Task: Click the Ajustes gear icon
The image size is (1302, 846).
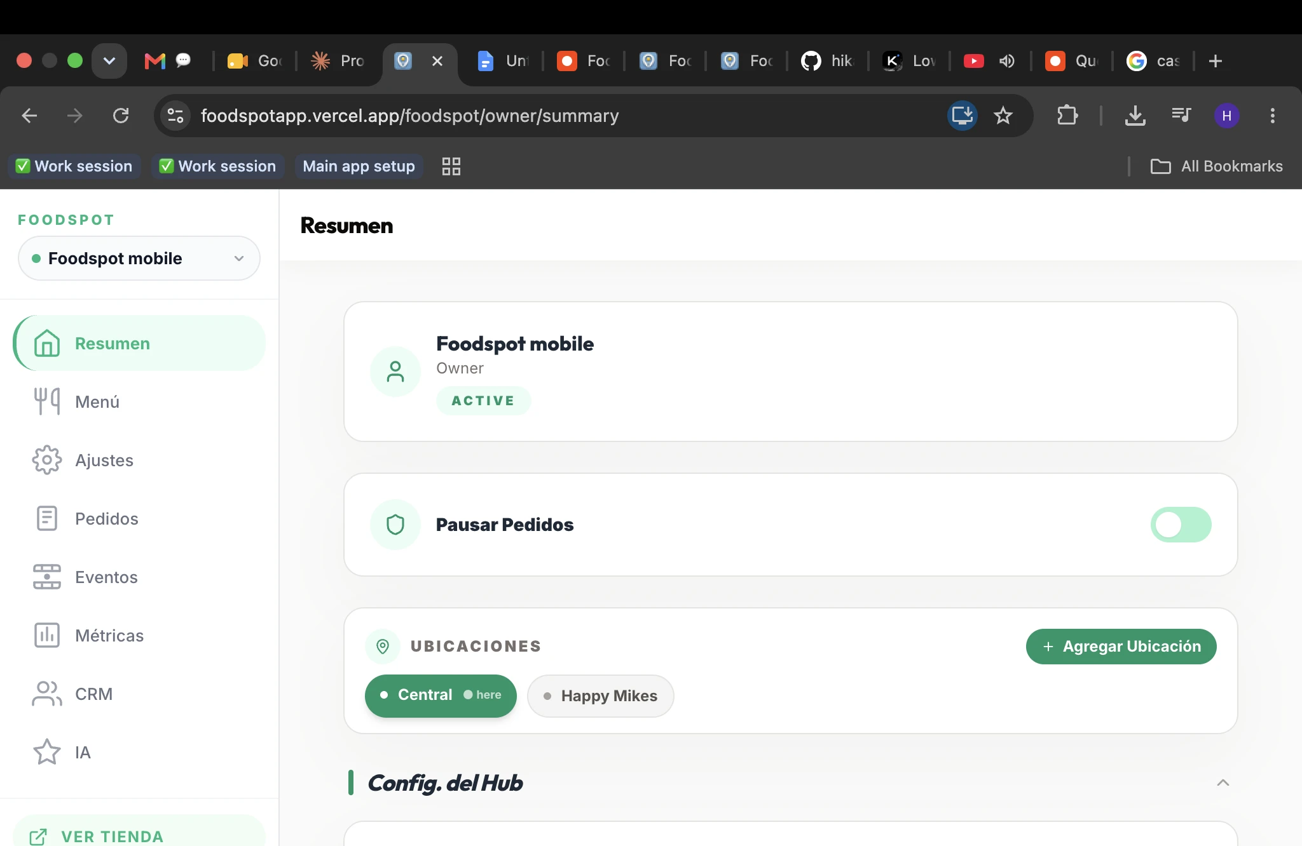Action: point(47,460)
